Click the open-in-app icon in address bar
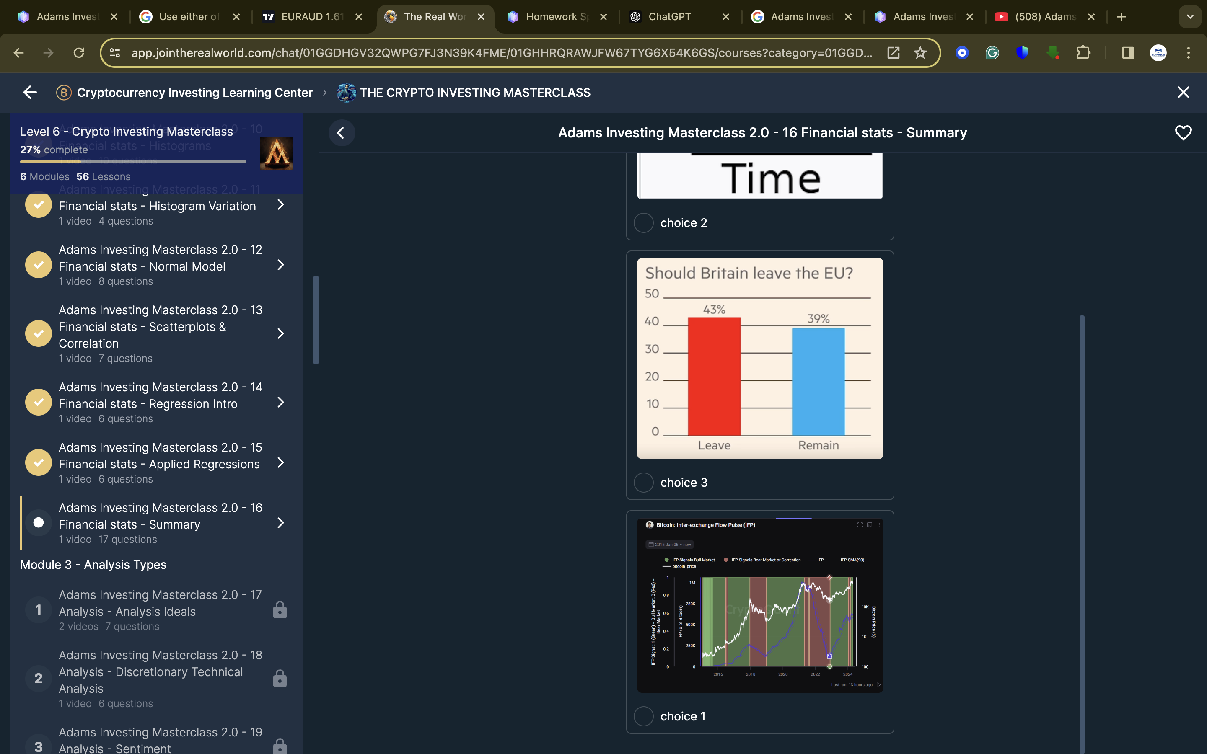Screen dimensions: 1207x754 tap(893, 53)
